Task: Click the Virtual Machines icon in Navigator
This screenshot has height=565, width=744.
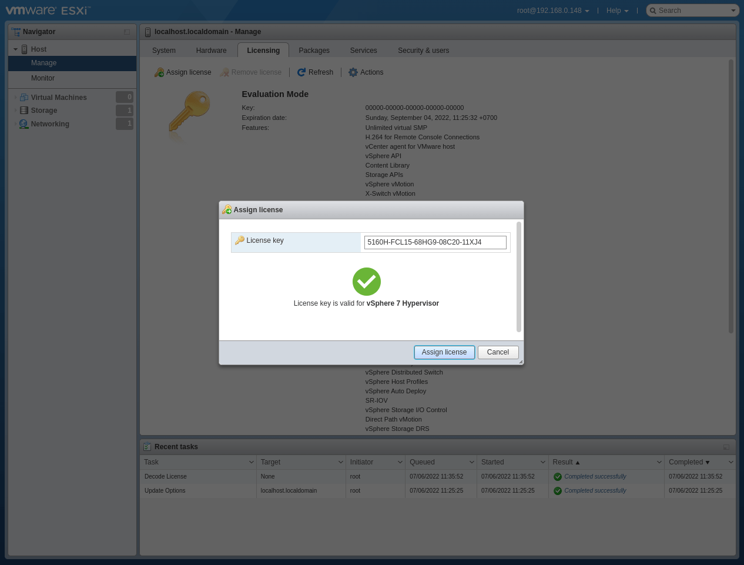Action: tap(24, 98)
